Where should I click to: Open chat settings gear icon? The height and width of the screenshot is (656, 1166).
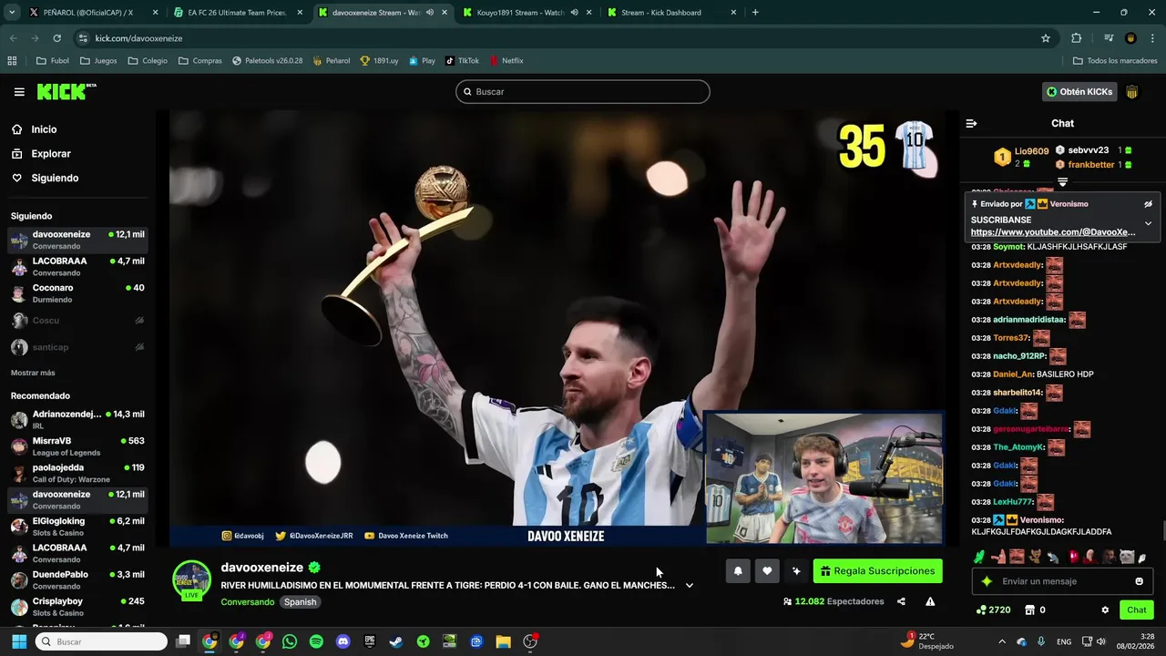pos(1105,610)
